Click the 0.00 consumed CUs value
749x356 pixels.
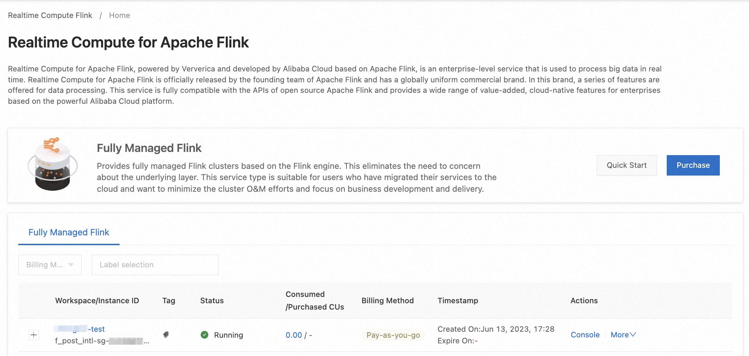pos(294,335)
